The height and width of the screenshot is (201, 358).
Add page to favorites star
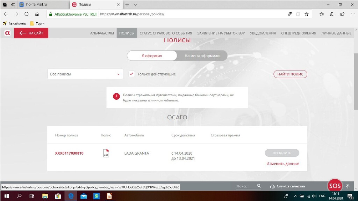pyautogui.click(x=307, y=14)
